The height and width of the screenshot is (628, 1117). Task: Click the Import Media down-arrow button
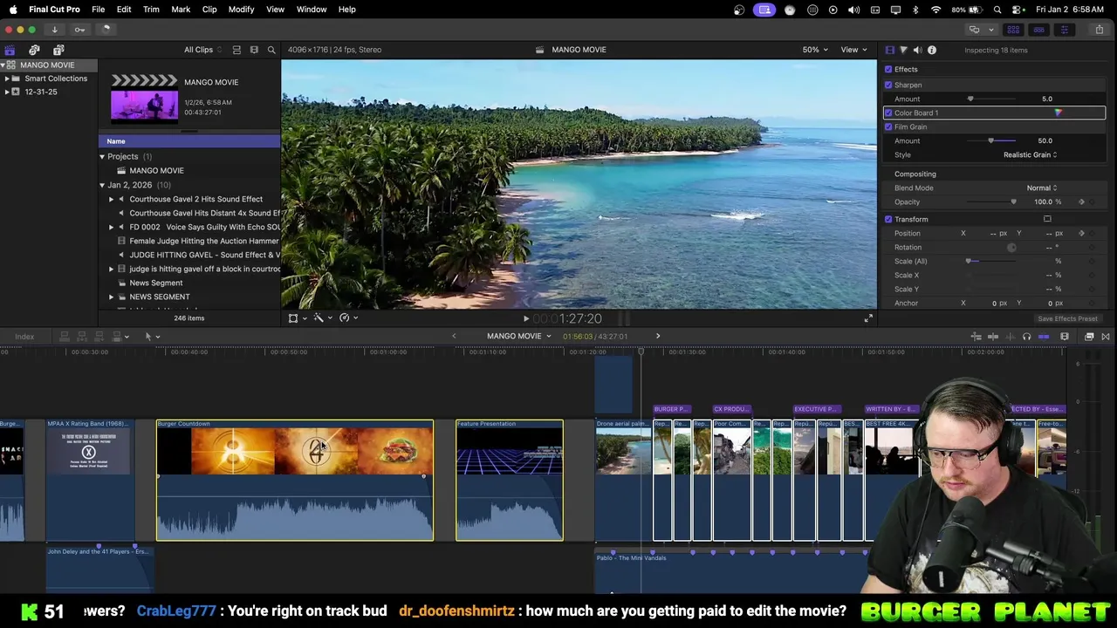pos(54,30)
